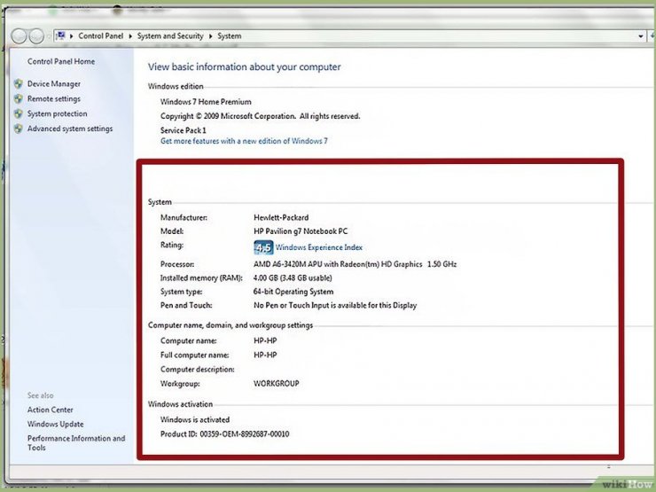Click the shield icon beside System protection
656x492 pixels.
(18, 113)
